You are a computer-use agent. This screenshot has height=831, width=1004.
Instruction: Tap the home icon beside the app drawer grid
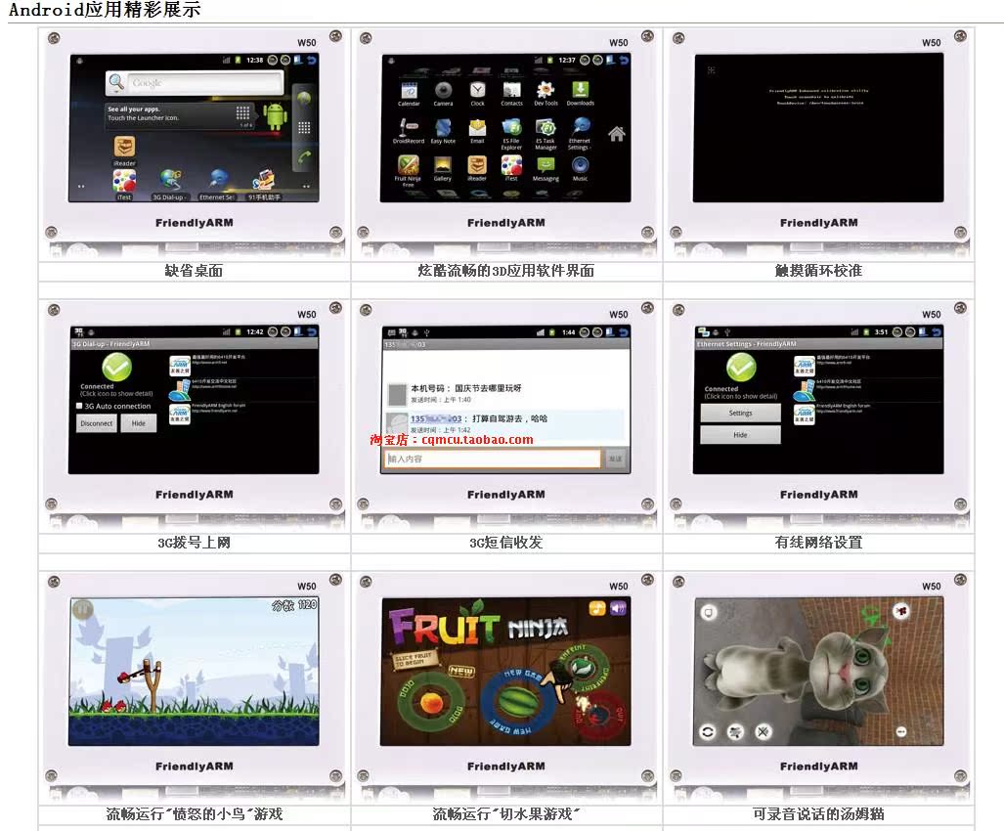(617, 134)
